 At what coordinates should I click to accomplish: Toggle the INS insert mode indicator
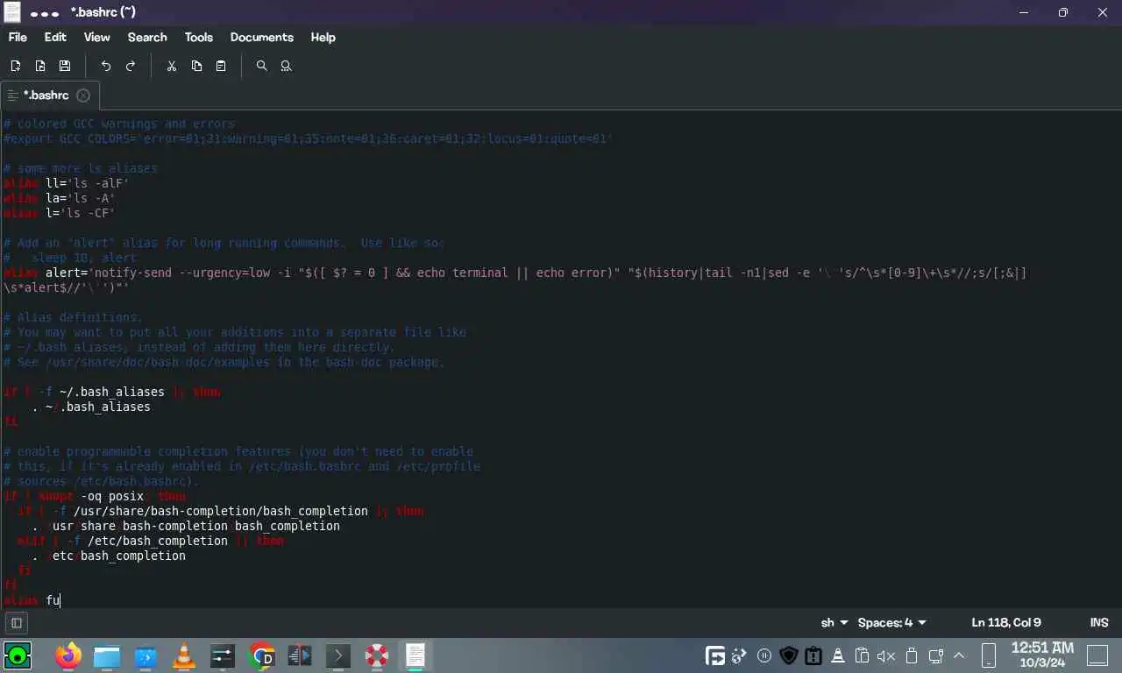(1099, 622)
